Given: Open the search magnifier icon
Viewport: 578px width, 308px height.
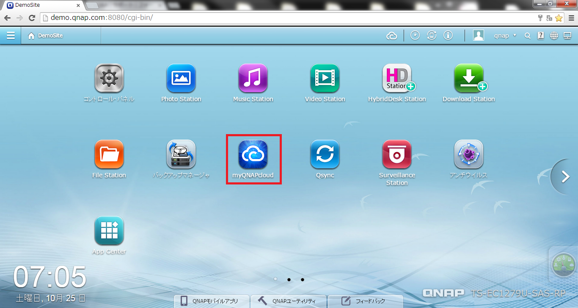Looking at the screenshot, I should point(528,36).
